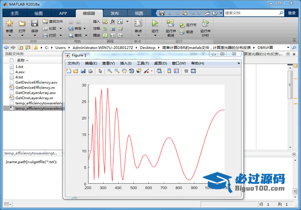Click the quick access save icon

tap(162, 13)
